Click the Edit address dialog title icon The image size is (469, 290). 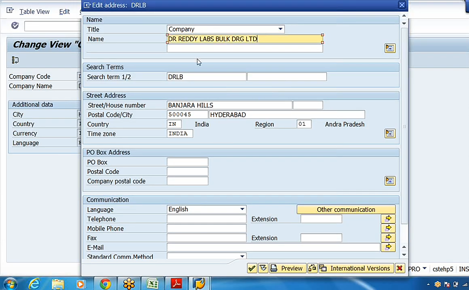[87, 5]
